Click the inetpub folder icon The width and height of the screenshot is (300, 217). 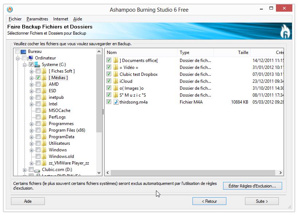(x=44, y=97)
